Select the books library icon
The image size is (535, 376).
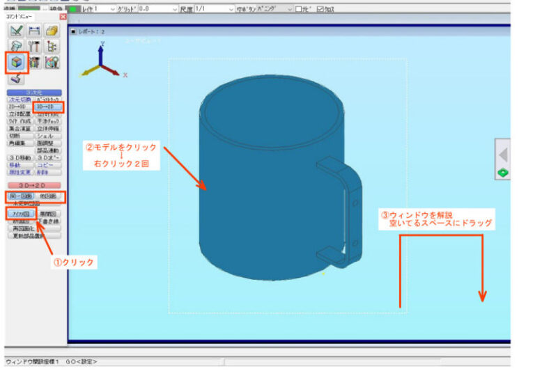pyautogui.click(x=34, y=62)
